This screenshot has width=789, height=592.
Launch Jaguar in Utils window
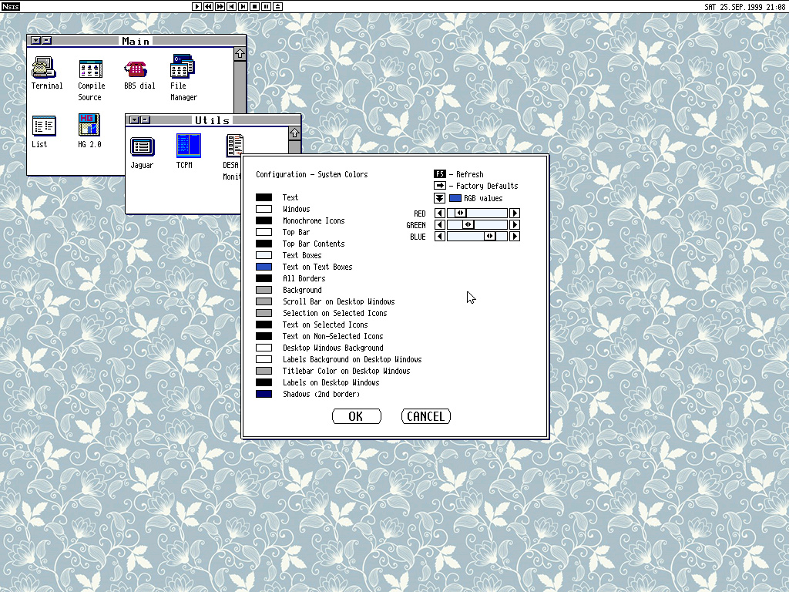(x=142, y=146)
